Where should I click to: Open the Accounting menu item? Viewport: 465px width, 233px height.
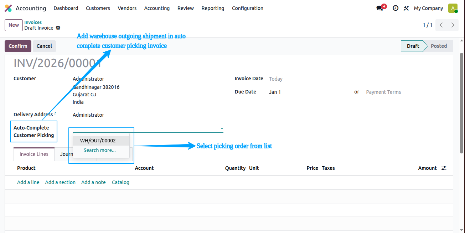tap(157, 8)
